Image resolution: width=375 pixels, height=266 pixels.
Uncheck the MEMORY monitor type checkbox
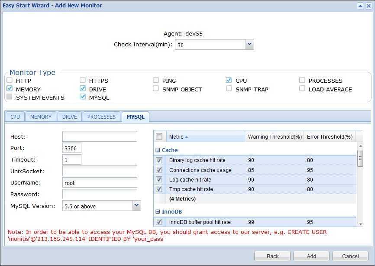(10, 88)
